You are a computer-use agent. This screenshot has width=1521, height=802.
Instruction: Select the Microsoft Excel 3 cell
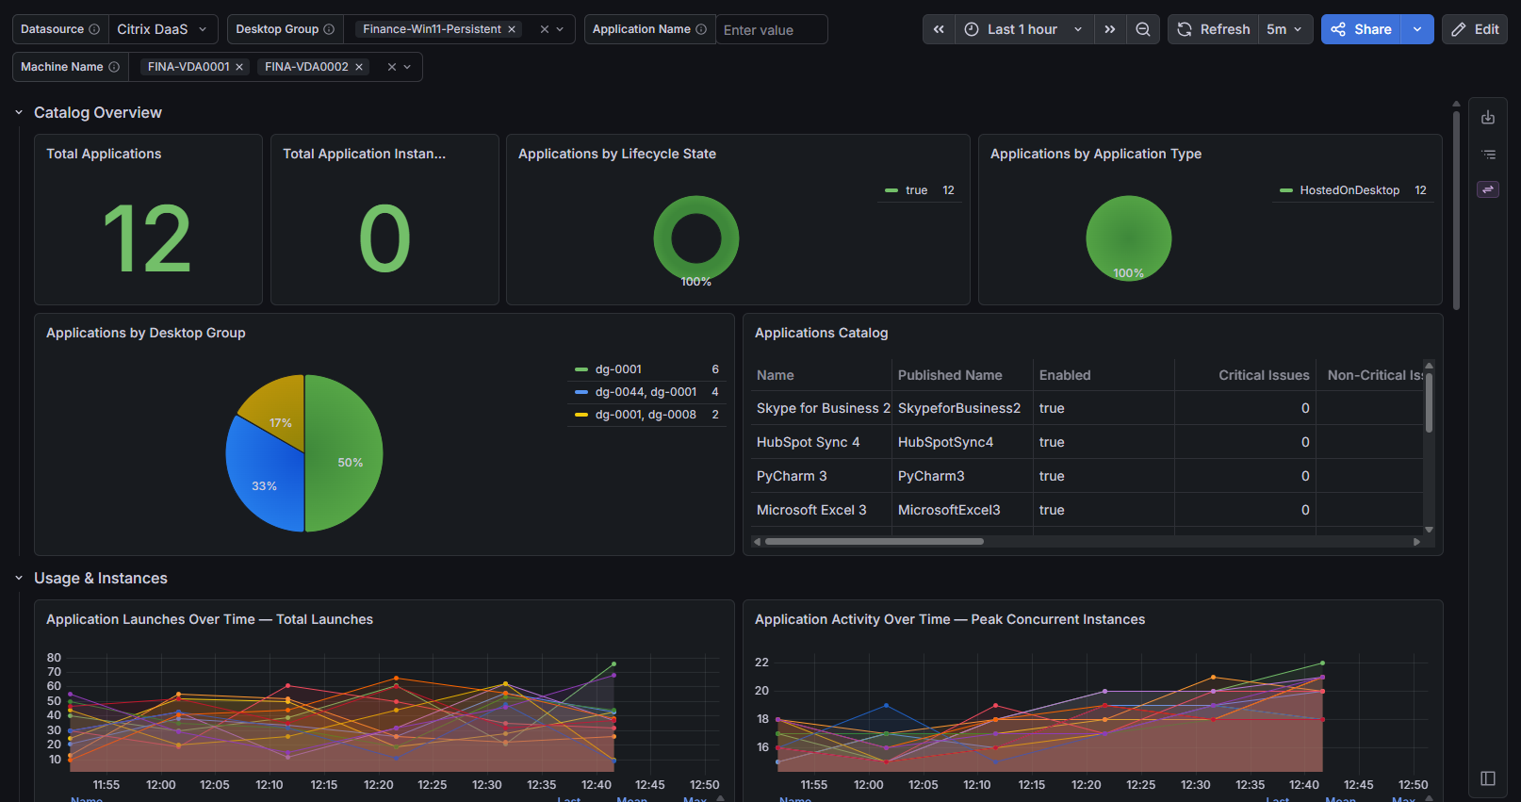[x=822, y=510]
